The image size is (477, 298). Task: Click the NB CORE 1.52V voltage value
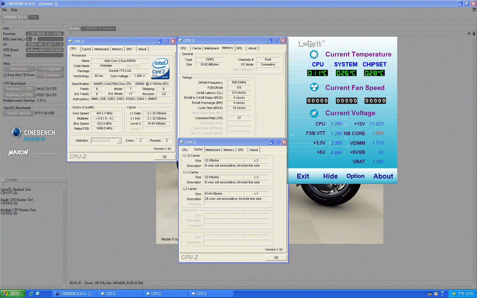[378, 133]
